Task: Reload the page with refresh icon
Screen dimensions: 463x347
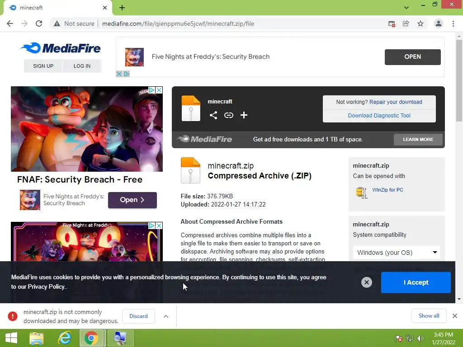Action: (39, 23)
